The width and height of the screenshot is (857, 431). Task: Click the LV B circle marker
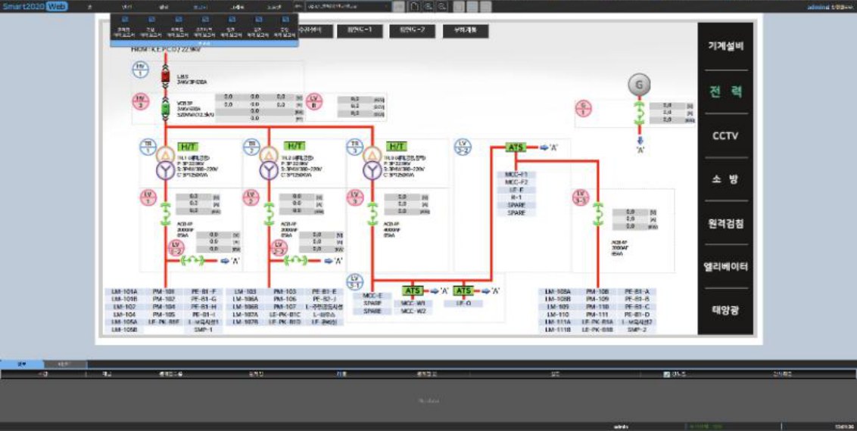[314, 101]
